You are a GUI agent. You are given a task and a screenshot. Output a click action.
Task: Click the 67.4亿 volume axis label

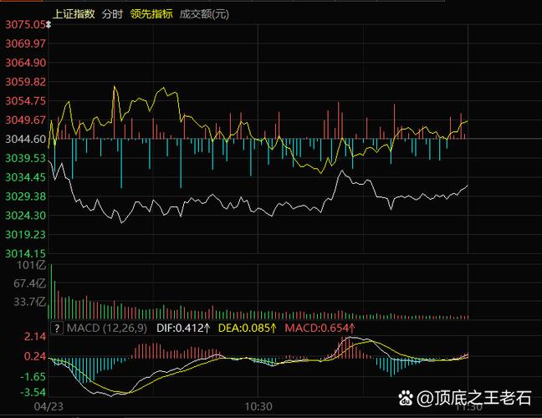(29, 283)
